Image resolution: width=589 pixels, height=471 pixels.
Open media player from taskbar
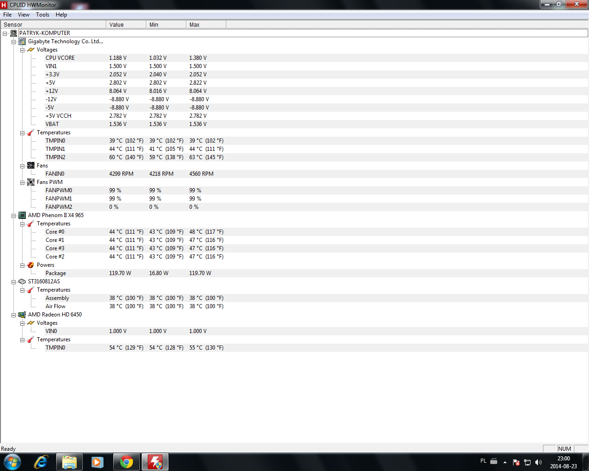pos(98,462)
